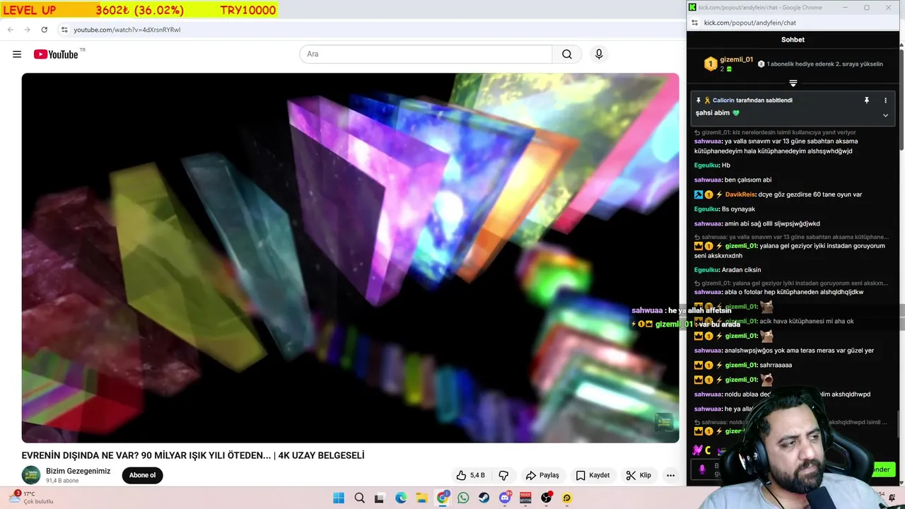Click sahwuaa's message 'ben çalısıom abi'

[732, 180]
